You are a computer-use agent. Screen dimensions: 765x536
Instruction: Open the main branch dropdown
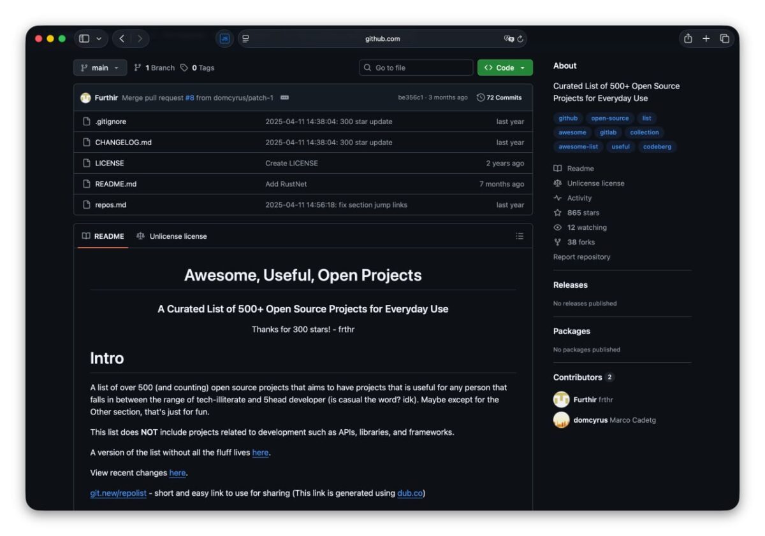[x=100, y=67]
